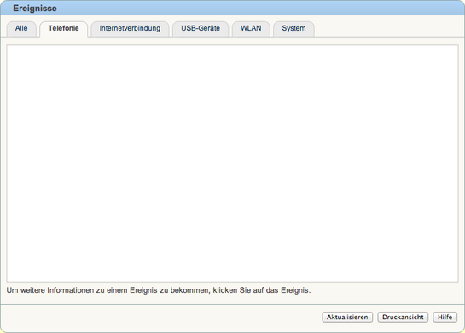465x333 pixels.
Task: Get help via the Hilfe button
Action: tap(445, 317)
